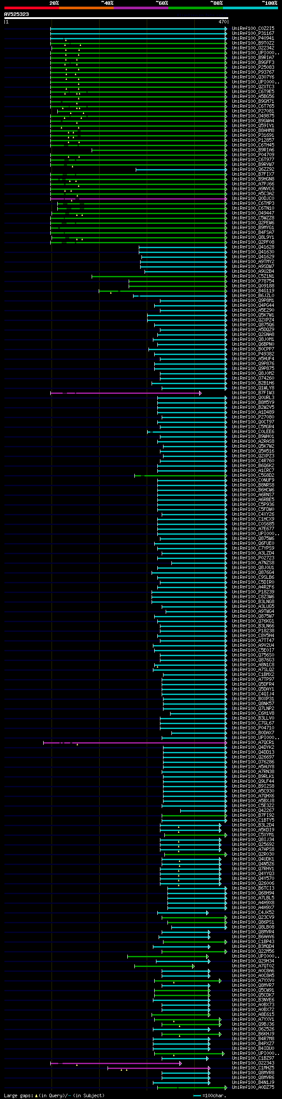
Task: Select hit label UniRef100_B0DAX7
Action: (x=253, y=733)
